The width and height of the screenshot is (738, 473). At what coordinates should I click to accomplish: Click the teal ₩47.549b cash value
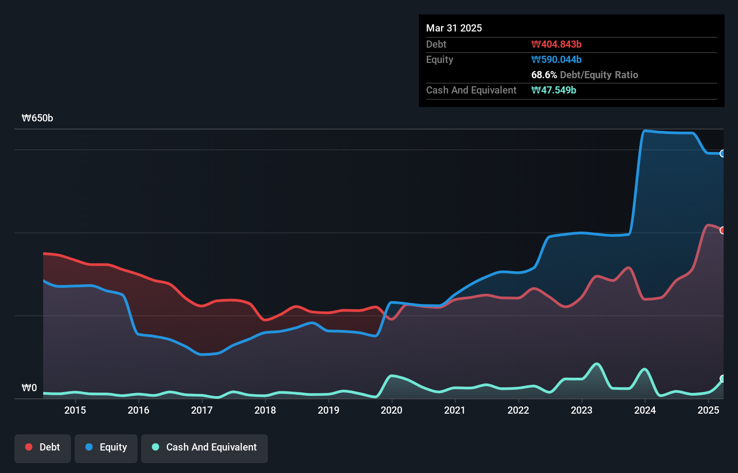553,90
